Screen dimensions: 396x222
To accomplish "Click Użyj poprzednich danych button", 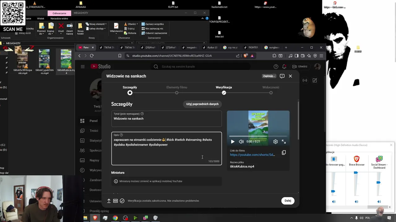I will [x=202, y=104].
